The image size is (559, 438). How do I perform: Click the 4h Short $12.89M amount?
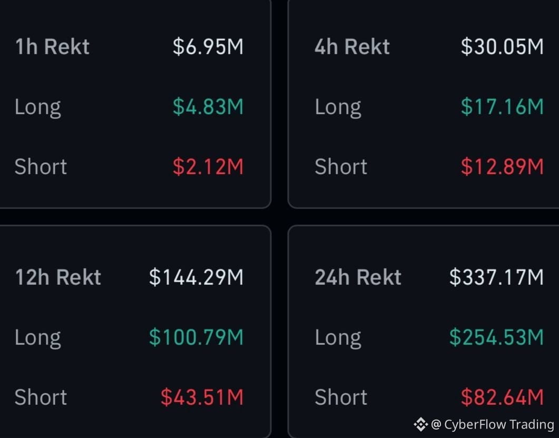point(502,167)
